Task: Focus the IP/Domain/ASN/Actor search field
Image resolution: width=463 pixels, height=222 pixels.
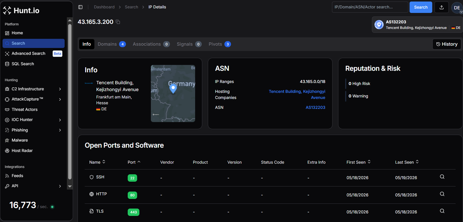Action: [x=370, y=7]
